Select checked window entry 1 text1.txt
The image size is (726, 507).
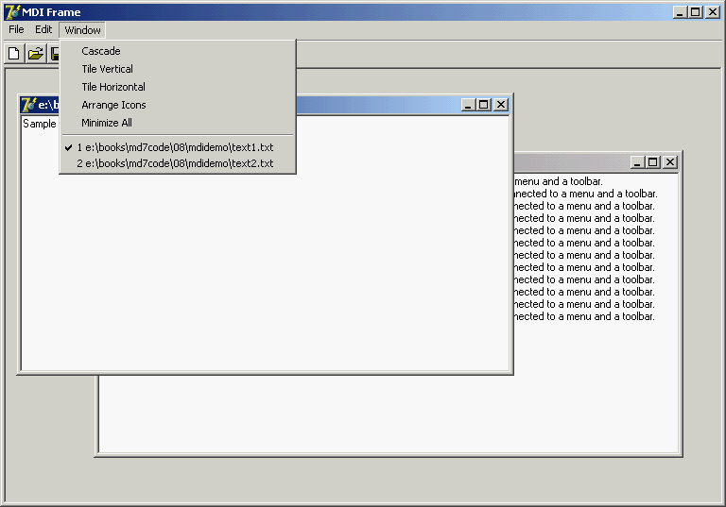click(x=175, y=147)
